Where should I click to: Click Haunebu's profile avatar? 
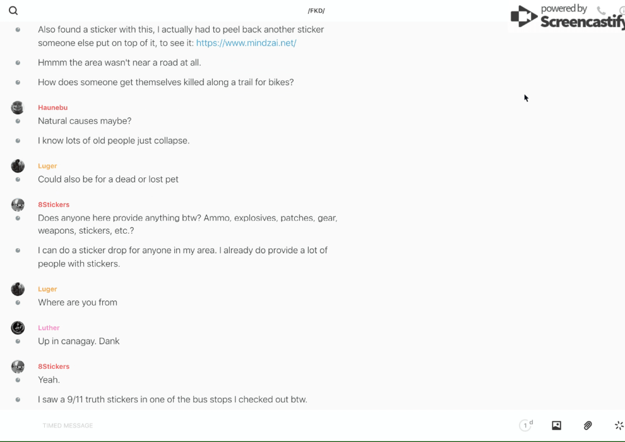[18, 107]
